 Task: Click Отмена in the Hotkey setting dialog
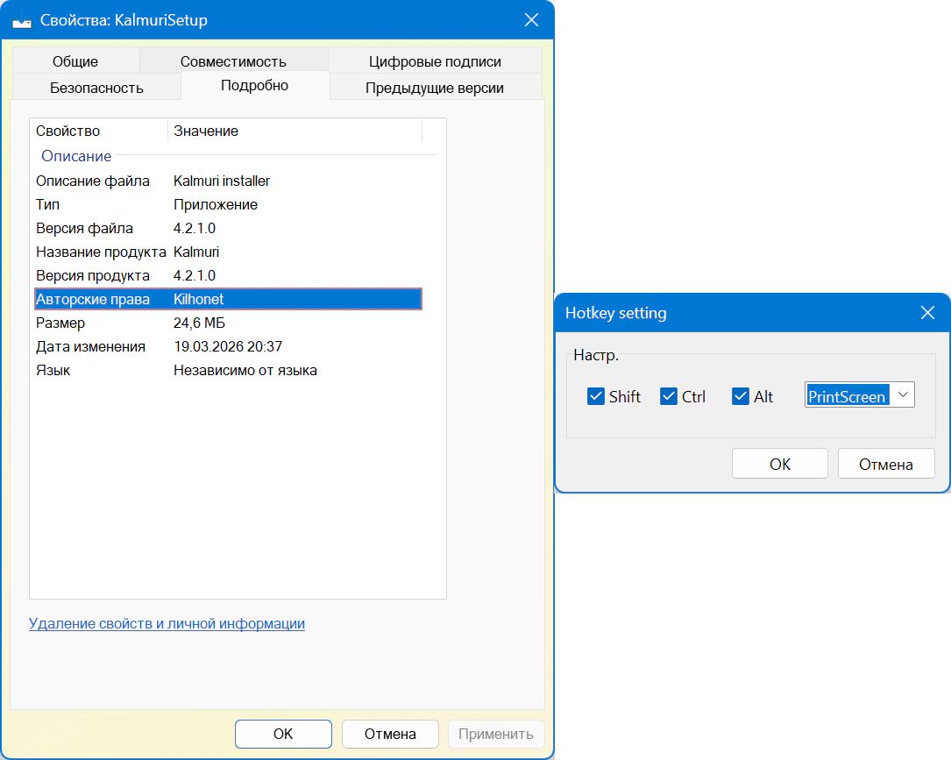pos(885,465)
